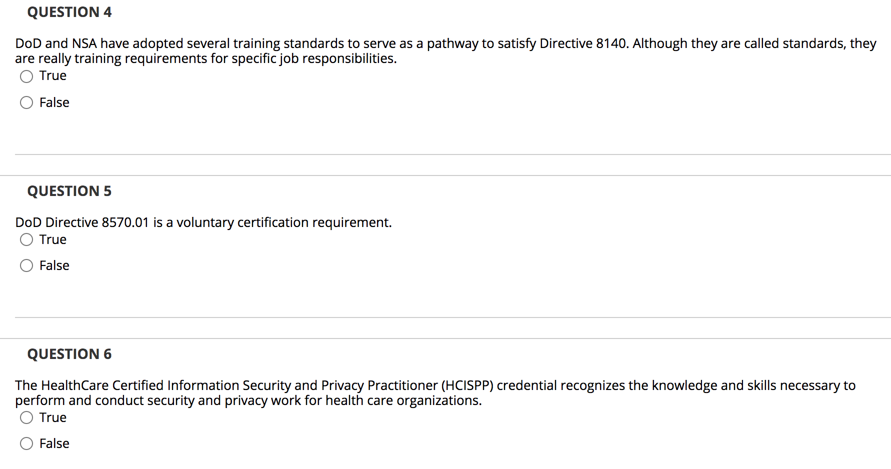Viewport: 891px width, 469px height.
Task: Click the True label under Question 4
Action: pyautogui.click(x=52, y=76)
